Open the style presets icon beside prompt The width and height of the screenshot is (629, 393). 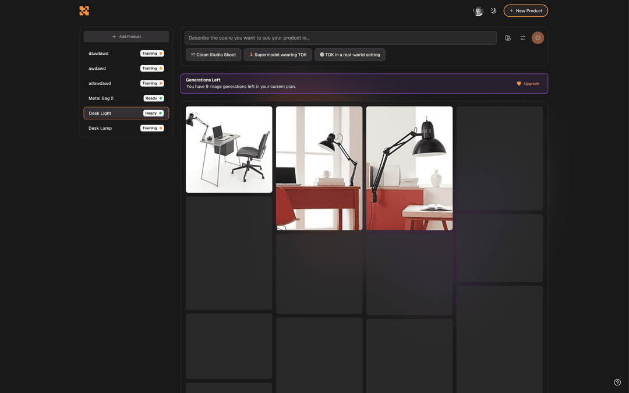point(508,38)
